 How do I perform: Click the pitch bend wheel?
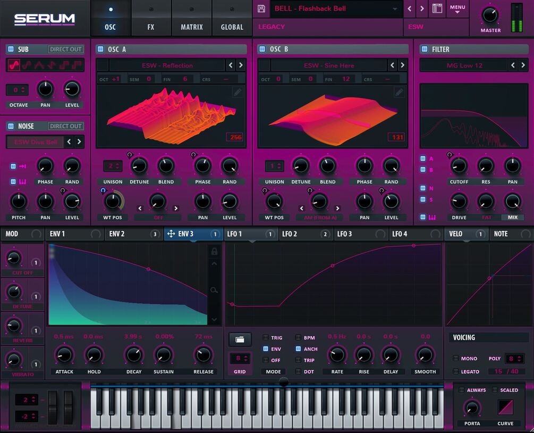53,407
